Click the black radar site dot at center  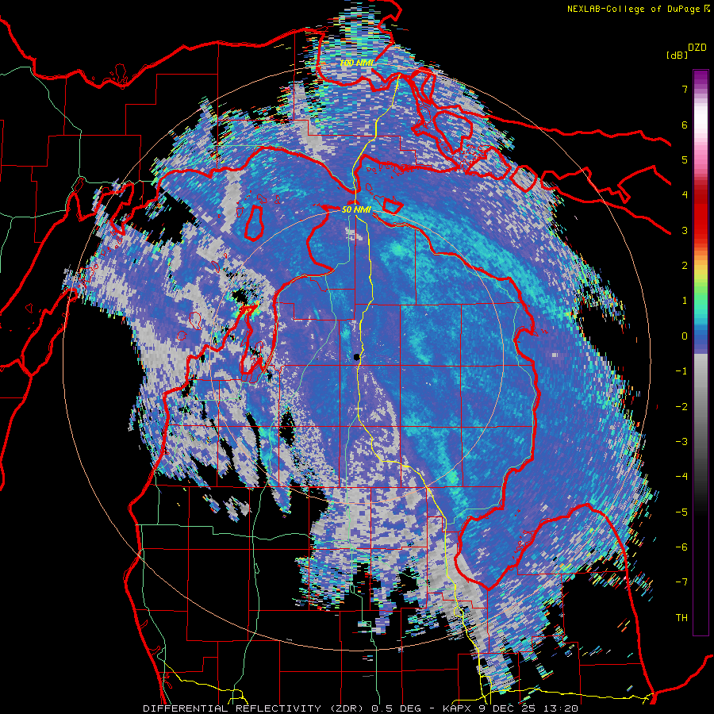click(x=357, y=357)
